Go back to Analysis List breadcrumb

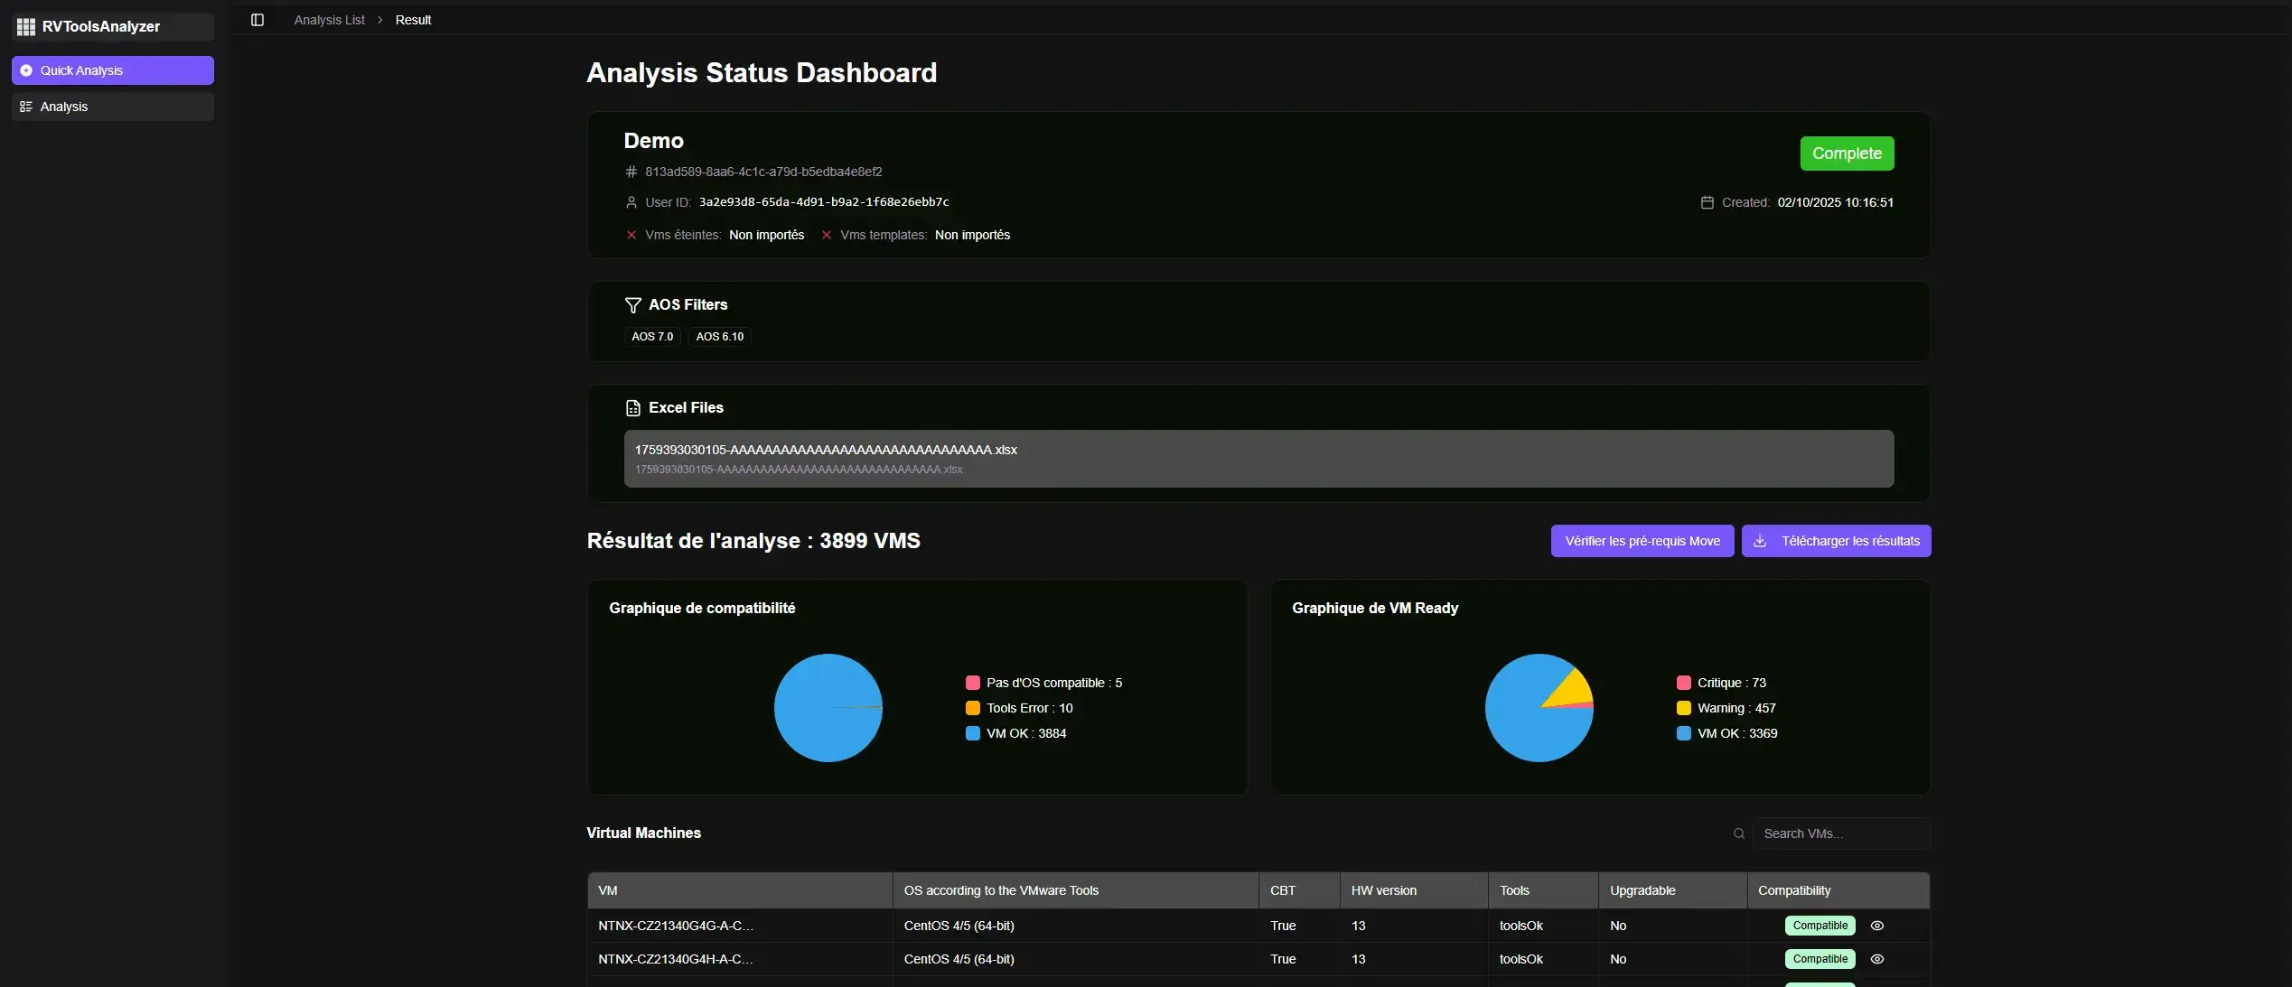tap(329, 20)
